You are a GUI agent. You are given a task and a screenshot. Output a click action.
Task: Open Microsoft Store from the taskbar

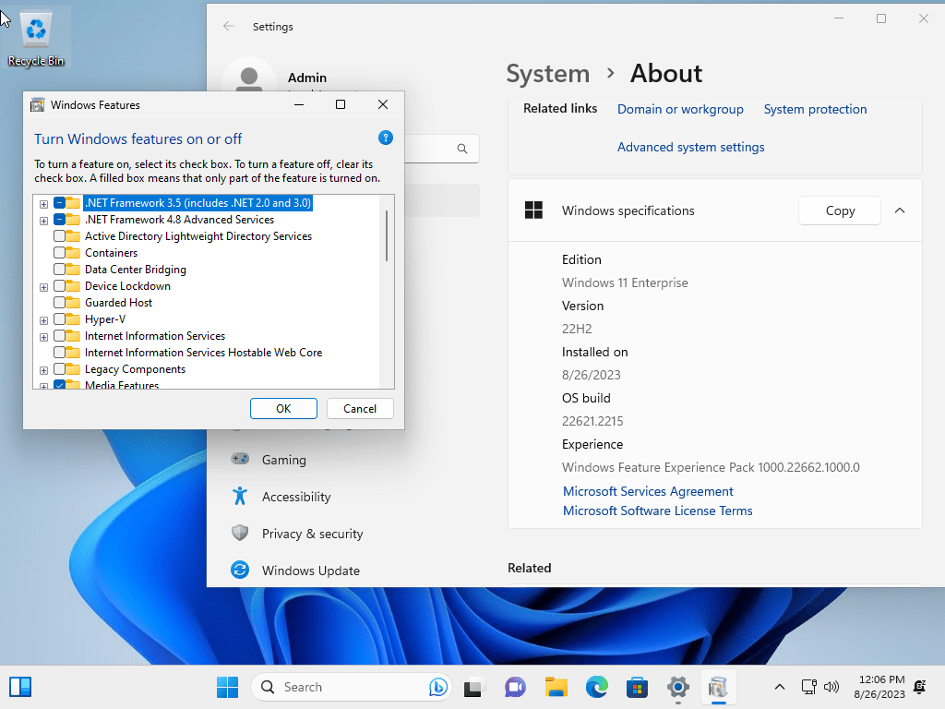click(637, 687)
